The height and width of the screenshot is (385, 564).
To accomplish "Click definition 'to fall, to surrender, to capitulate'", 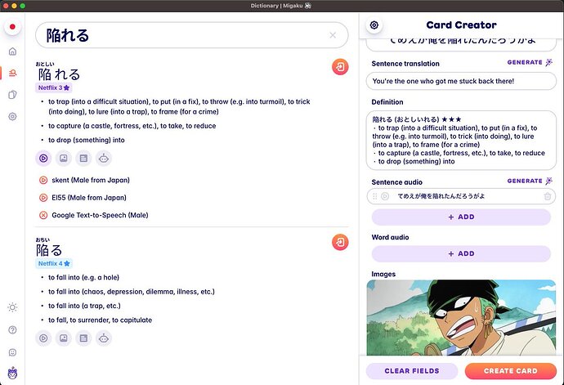I will (100, 320).
